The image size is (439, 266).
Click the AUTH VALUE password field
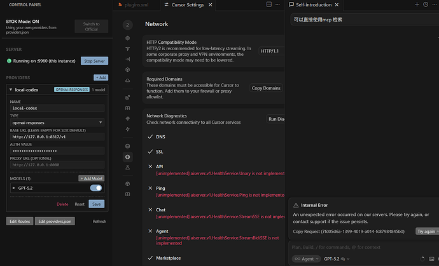point(57,150)
